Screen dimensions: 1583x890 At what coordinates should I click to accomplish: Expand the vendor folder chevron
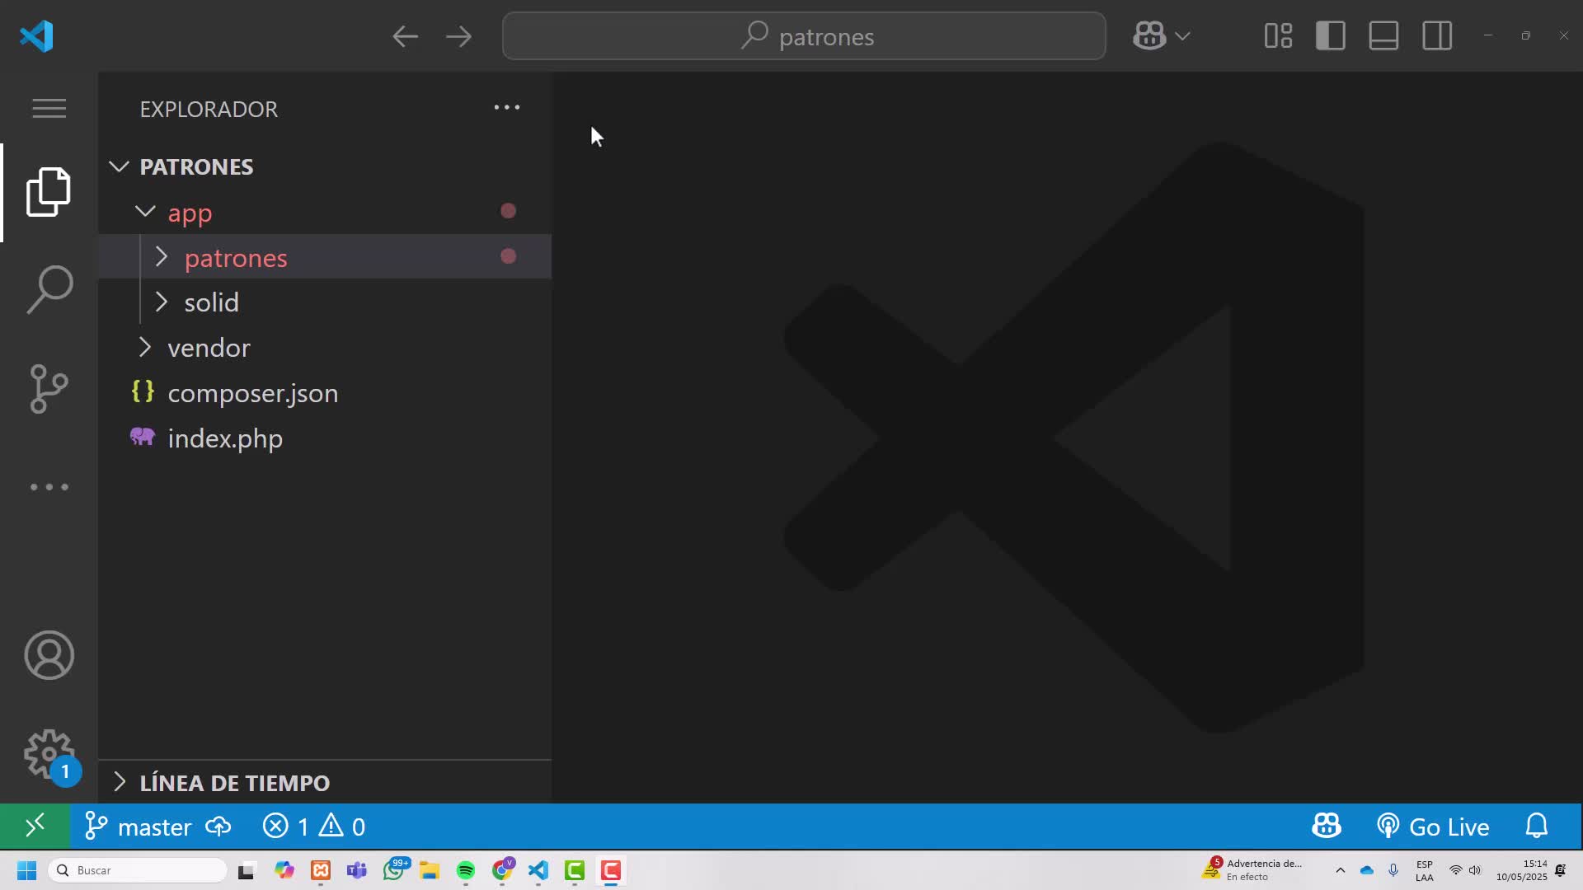coord(145,348)
